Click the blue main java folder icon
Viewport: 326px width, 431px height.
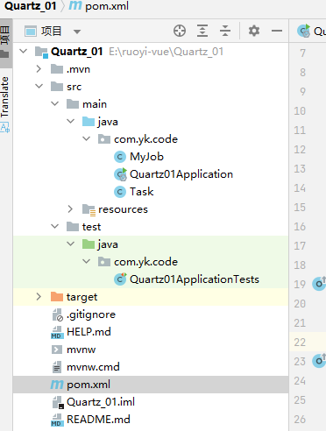coord(89,122)
